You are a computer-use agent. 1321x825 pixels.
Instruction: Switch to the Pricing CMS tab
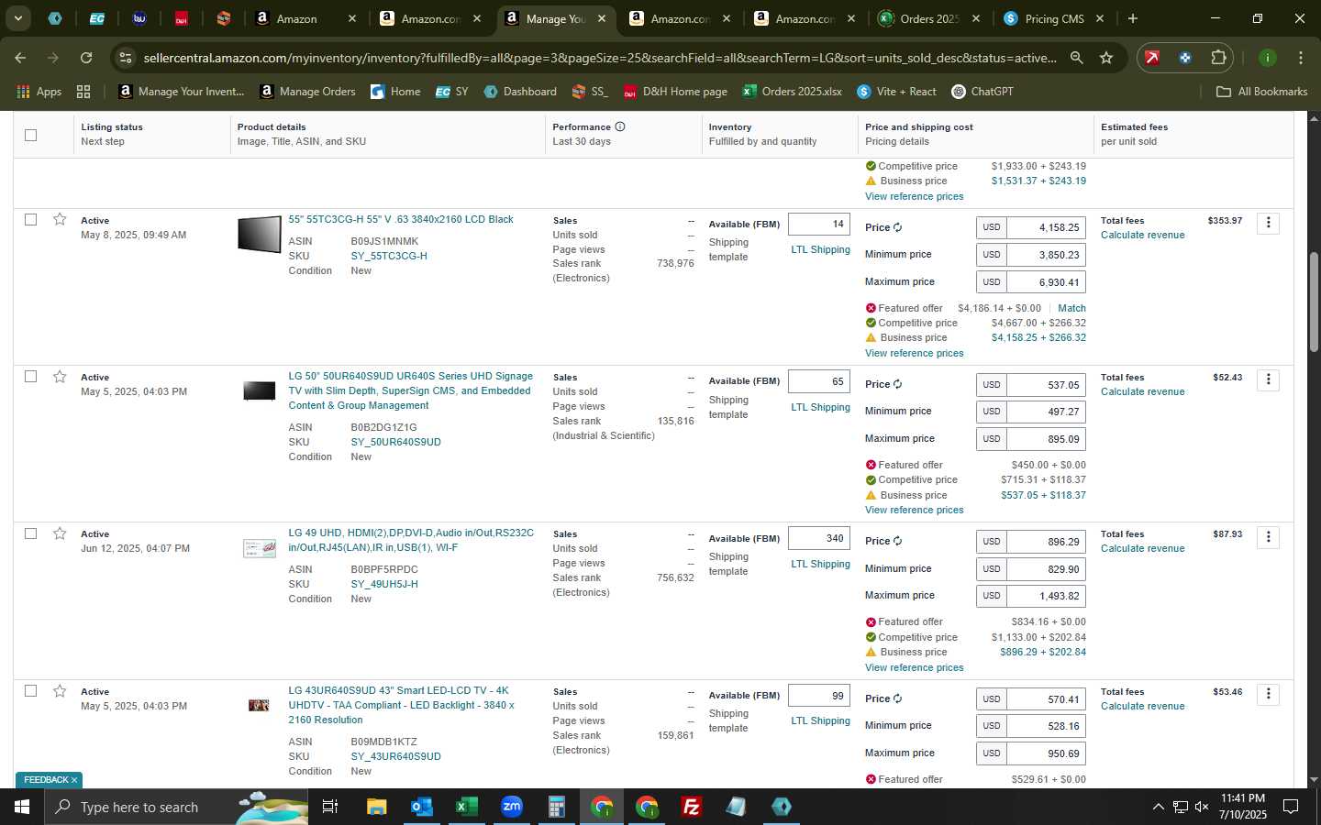(1054, 18)
